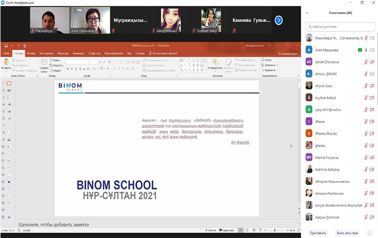Select slide 15 thumbnail in slide panel
Screen dimensions: 378x238
tap(9, 182)
